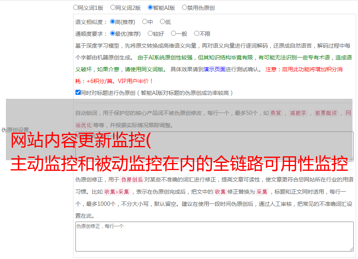Select the 同义词2版 radio option

(113, 7)
